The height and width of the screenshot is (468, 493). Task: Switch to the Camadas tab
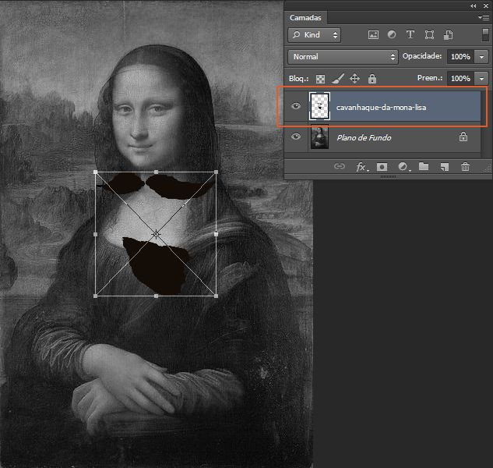coord(305,18)
